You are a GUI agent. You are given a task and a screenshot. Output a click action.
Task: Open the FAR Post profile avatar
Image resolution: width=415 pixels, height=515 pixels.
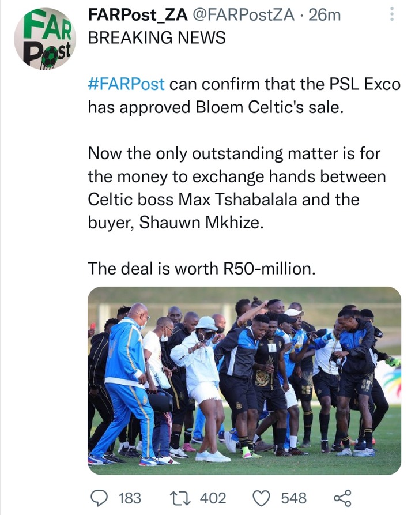(x=43, y=39)
